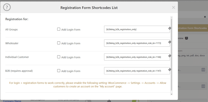Click the Registration for: heading
This screenshot has height=102, width=208.
17,19
